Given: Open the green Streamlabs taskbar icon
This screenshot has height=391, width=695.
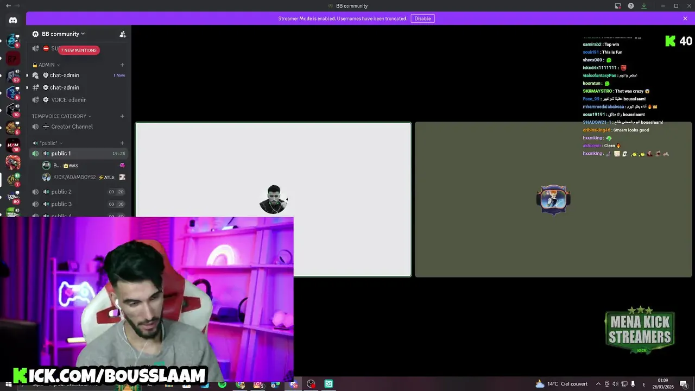Looking at the screenshot, I should (x=328, y=384).
